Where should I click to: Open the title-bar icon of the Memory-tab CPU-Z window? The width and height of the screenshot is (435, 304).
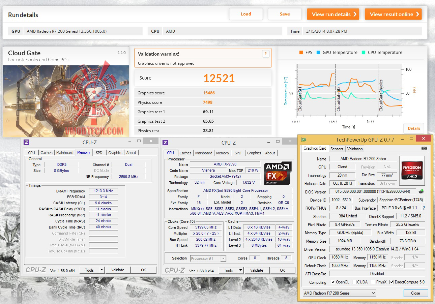click(x=26, y=142)
